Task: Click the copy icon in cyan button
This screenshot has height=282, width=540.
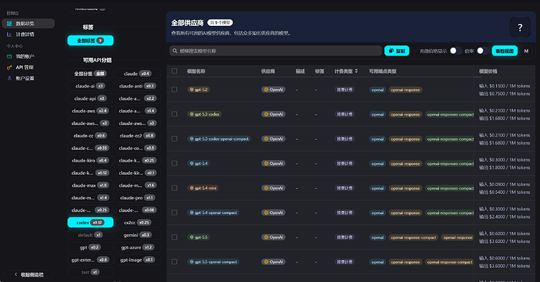Action: tap(391, 51)
